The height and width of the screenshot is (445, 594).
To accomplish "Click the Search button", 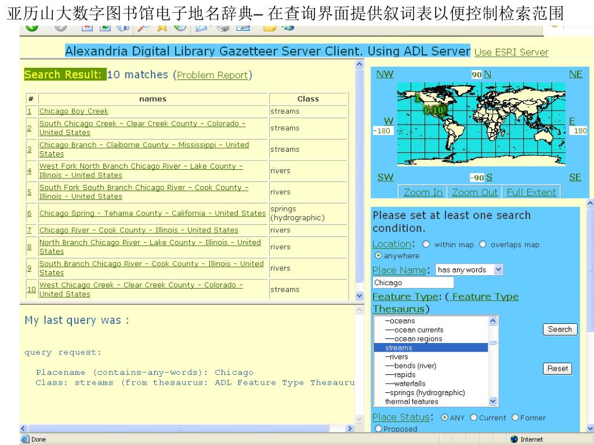I will click(560, 329).
